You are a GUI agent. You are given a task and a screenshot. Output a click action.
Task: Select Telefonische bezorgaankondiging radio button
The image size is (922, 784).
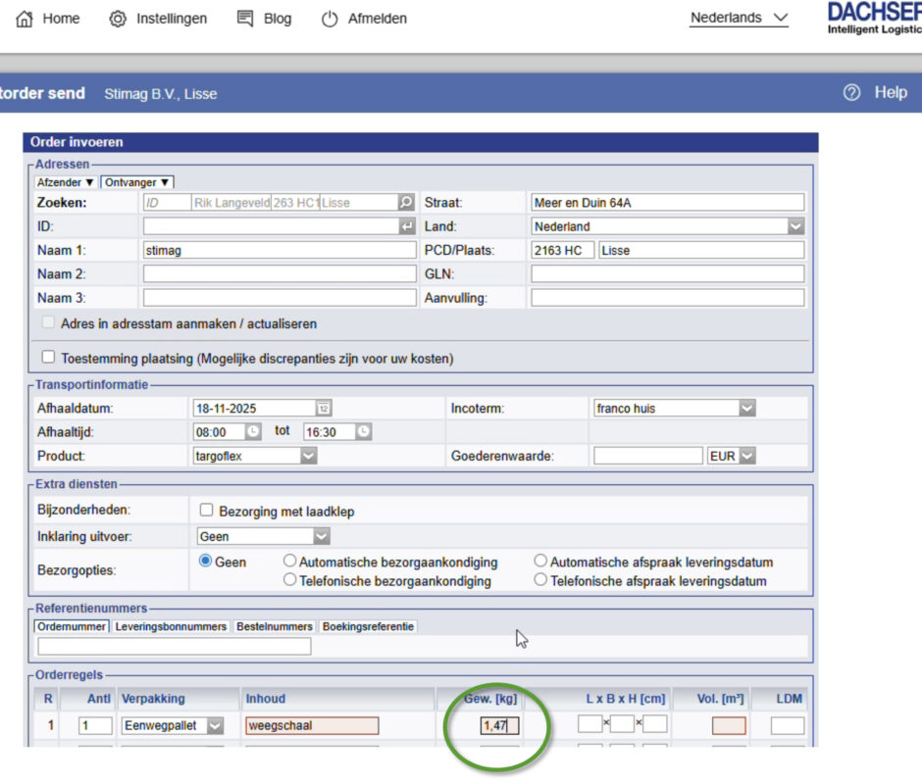[289, 580]
